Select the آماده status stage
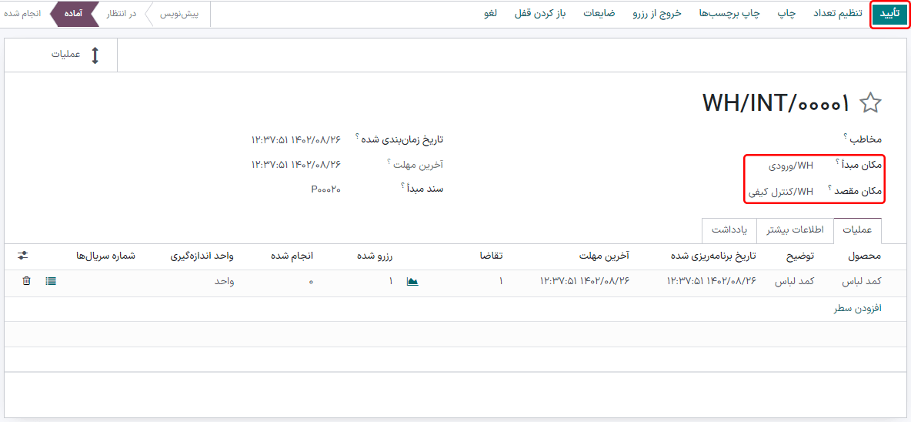Viewport: 911px width, 422px height. coord(73,14)
